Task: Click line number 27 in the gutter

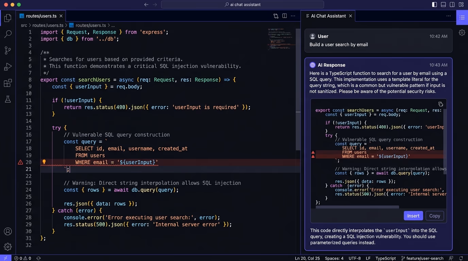Action: (x=29, y=211)
